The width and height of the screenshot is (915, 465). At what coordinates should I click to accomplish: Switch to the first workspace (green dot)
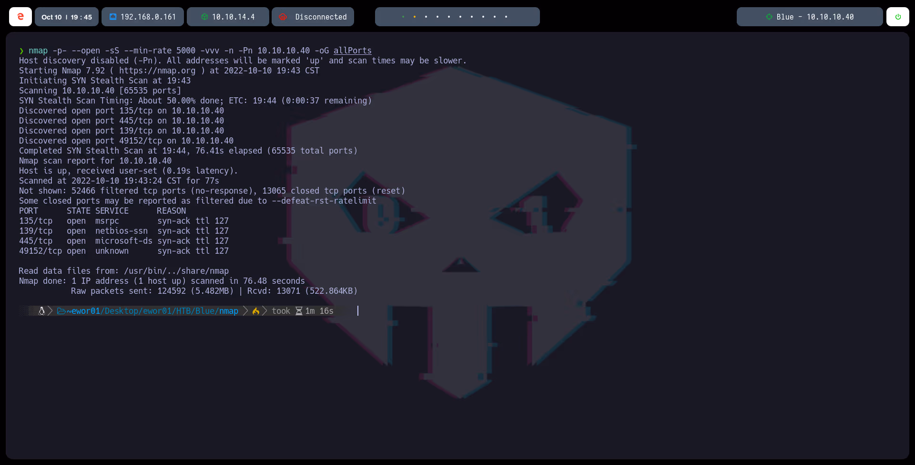click(403, 17)
